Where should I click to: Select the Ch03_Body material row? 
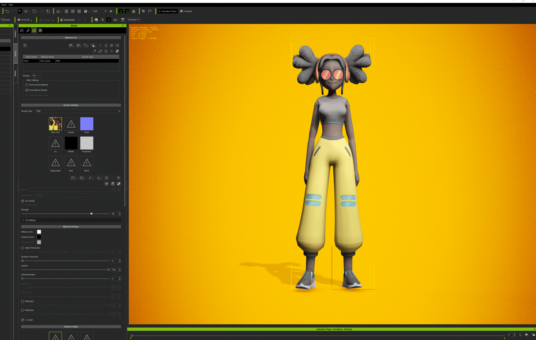coord(71,61)
